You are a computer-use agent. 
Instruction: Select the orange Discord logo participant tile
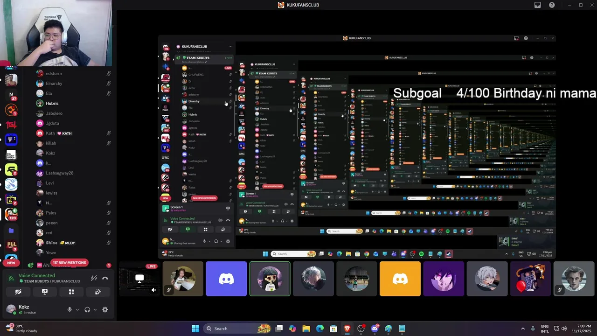click(400, 279)
